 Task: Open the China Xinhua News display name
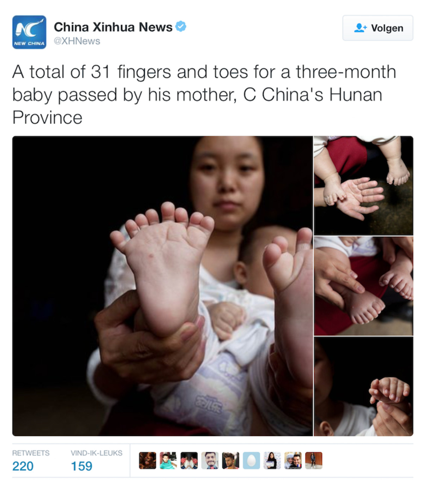pos(113,27)
